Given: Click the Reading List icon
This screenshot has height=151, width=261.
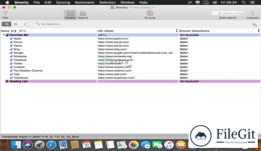Looking at the screenshot, I should 7,81.
